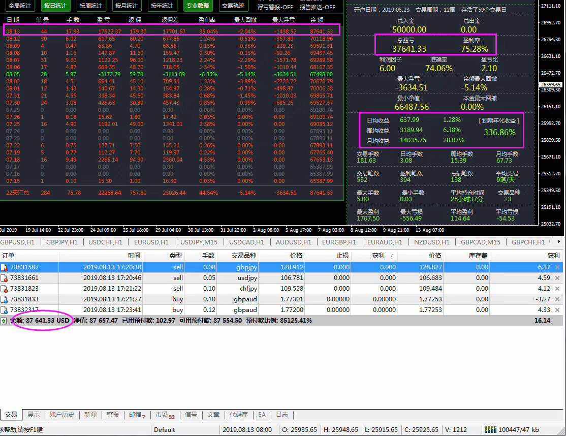Select the 按月统计 monthly statistics button
Screen dimensions: 566x436
point(127,6)
